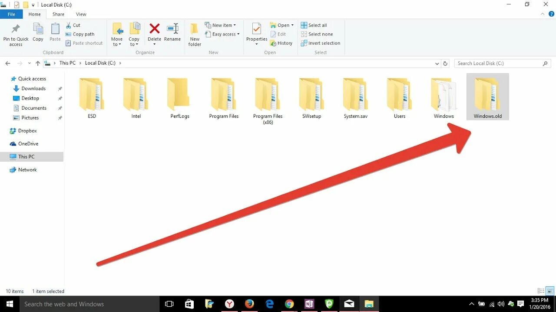The image size is (556, 312).
Task: Select the ESD folder
Action: coord(92,97)
